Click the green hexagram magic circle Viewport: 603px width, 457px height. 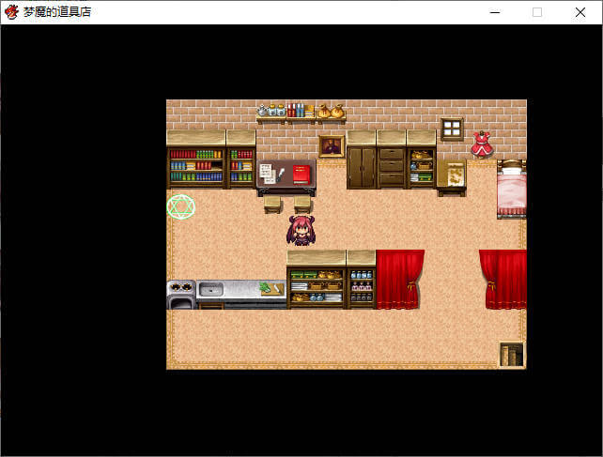tap(180, 207)
